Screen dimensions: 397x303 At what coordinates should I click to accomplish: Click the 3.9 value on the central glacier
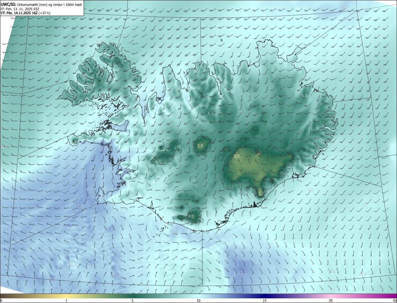click(200, 146)
